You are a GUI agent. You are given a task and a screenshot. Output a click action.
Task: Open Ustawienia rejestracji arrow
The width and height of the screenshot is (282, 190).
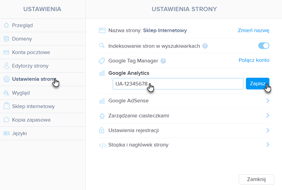(x=268, y=130)
